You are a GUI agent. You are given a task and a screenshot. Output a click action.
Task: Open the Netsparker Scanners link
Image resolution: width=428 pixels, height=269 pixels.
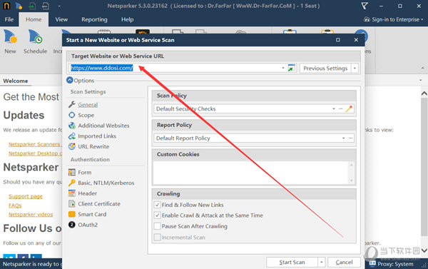[x=34, y=144]
